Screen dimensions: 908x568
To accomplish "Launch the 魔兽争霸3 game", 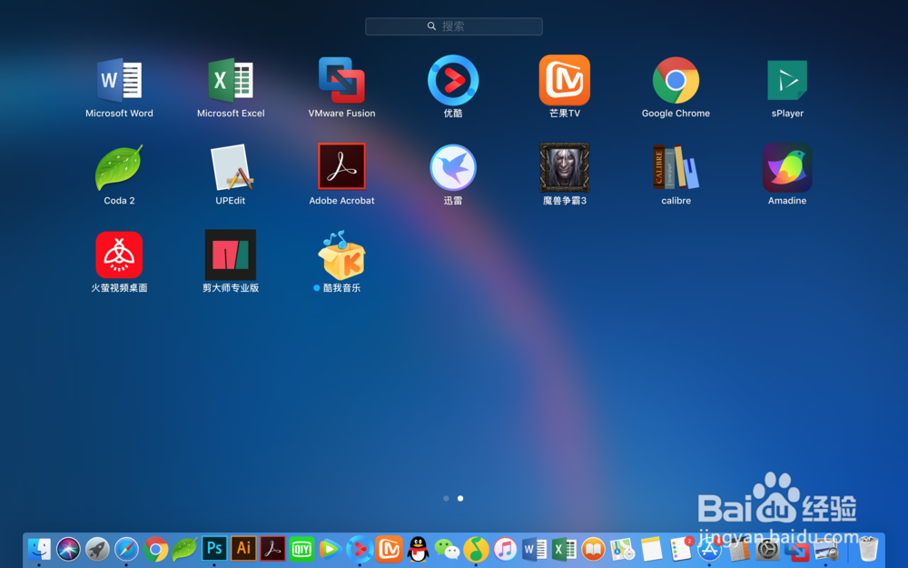I will click(565, 167).
